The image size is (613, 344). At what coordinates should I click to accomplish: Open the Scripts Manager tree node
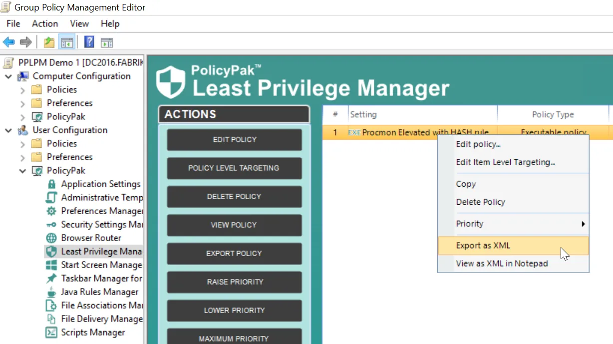coord(93,333)
